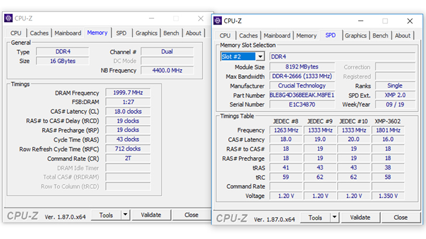Switch to SPD tab in left window
Viewport: 426px width, 239px height.
click(122, 33)
